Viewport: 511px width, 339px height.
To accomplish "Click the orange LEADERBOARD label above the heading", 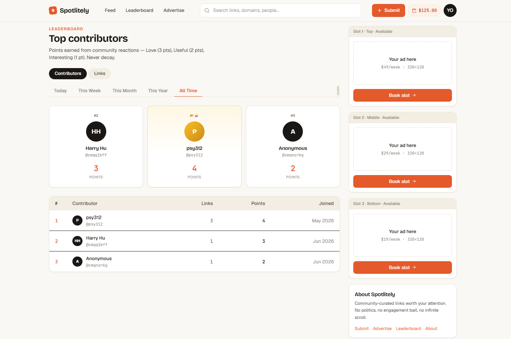I will click(x=66, y=29).
